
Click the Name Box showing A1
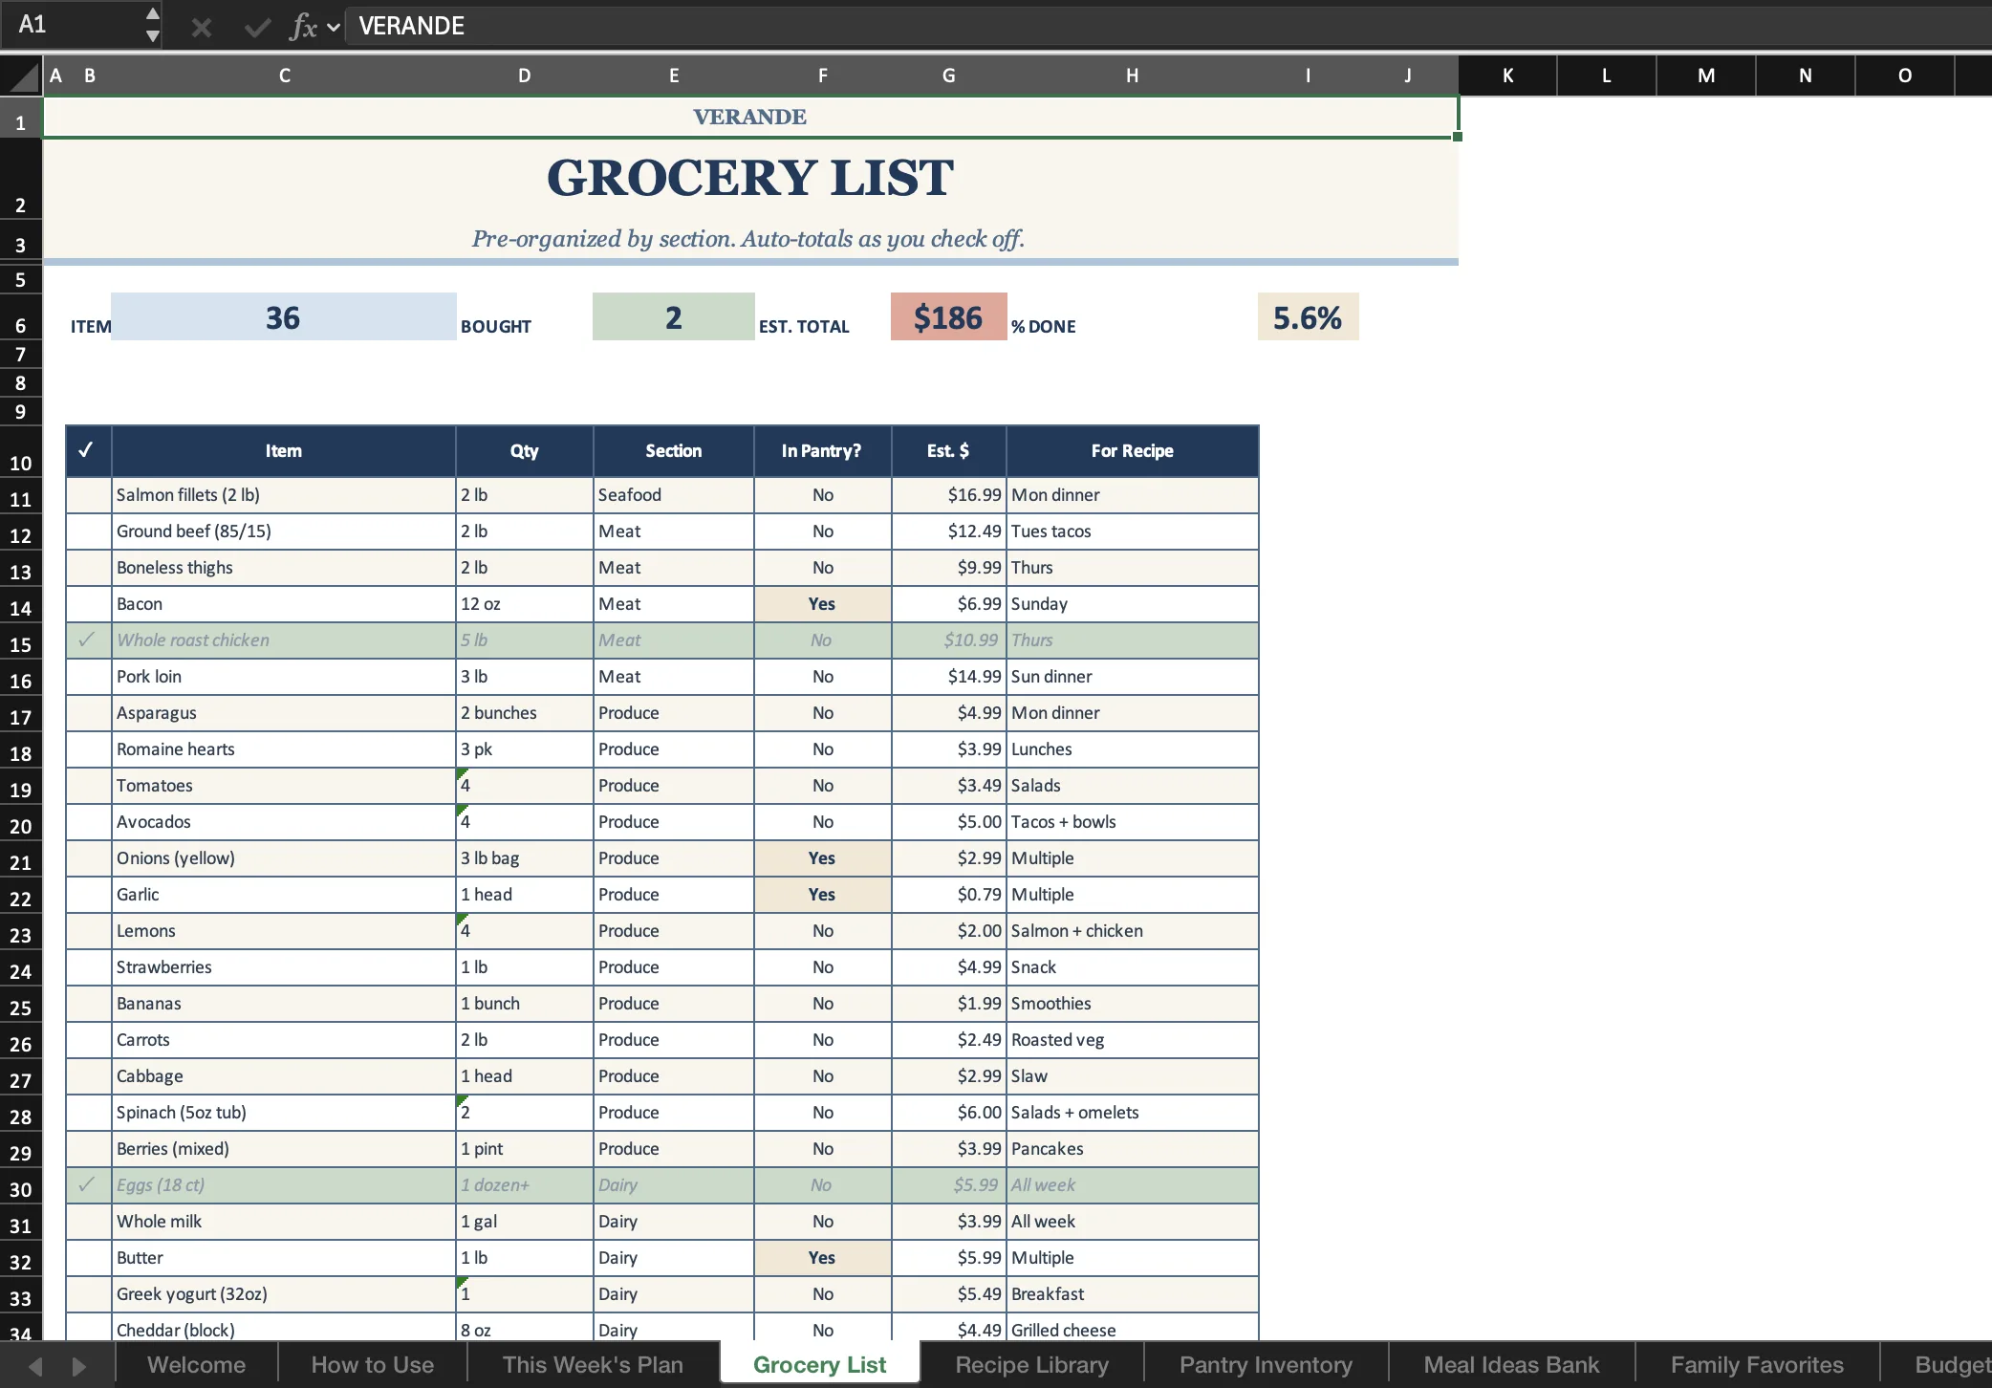(72, 25)
